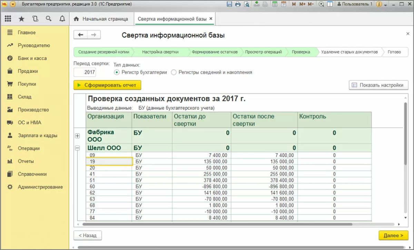Open the Зарплата и кадры section
414x250 pixels.
tap(37, 136)
